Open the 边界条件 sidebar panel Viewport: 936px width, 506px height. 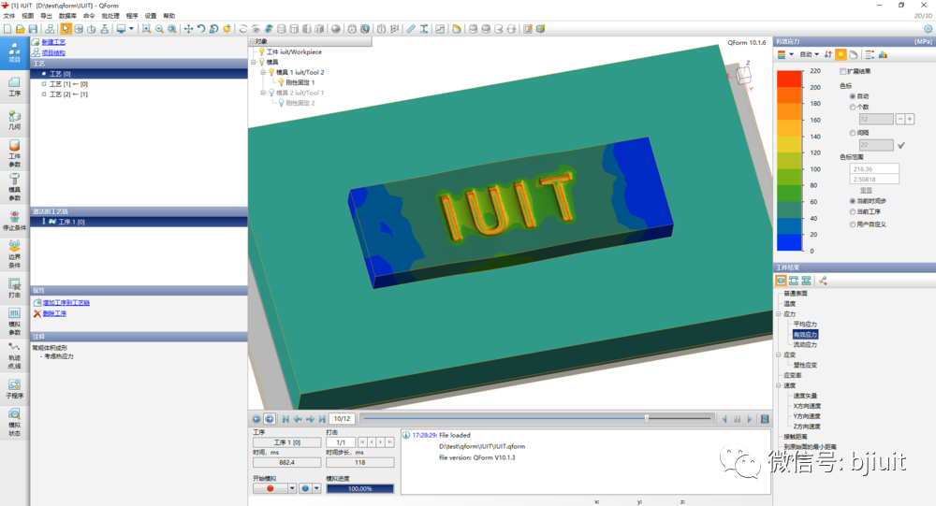point(14,253)
